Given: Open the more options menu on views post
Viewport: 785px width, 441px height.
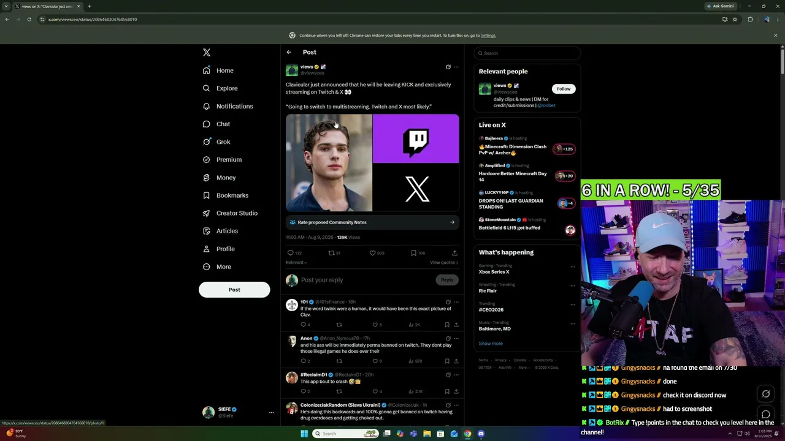Looking at the screenshot, I should [456, 67].
